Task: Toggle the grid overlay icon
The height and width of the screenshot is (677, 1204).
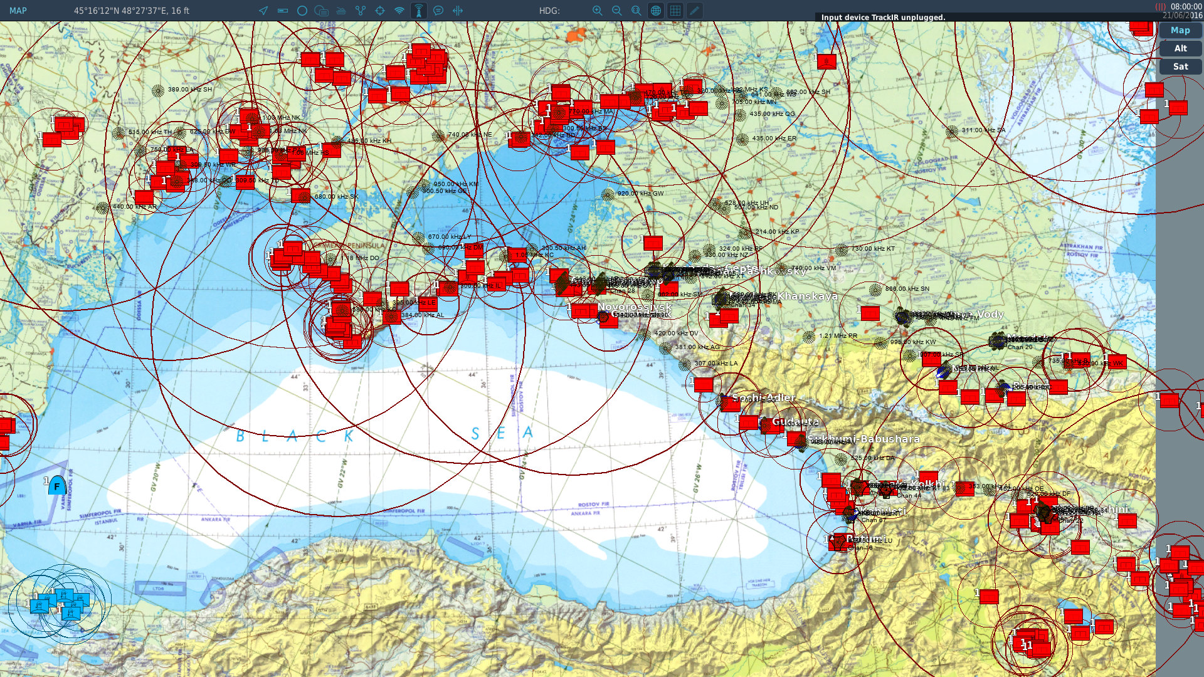Action: point(675,11)
